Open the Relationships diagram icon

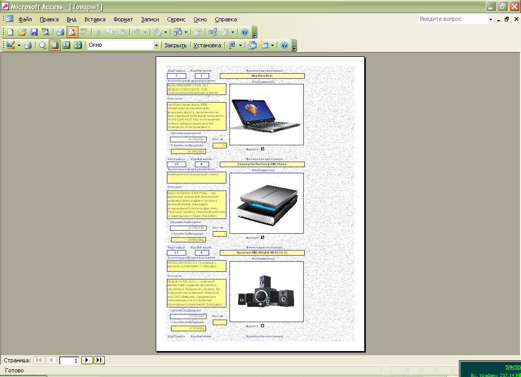point(213,32)
